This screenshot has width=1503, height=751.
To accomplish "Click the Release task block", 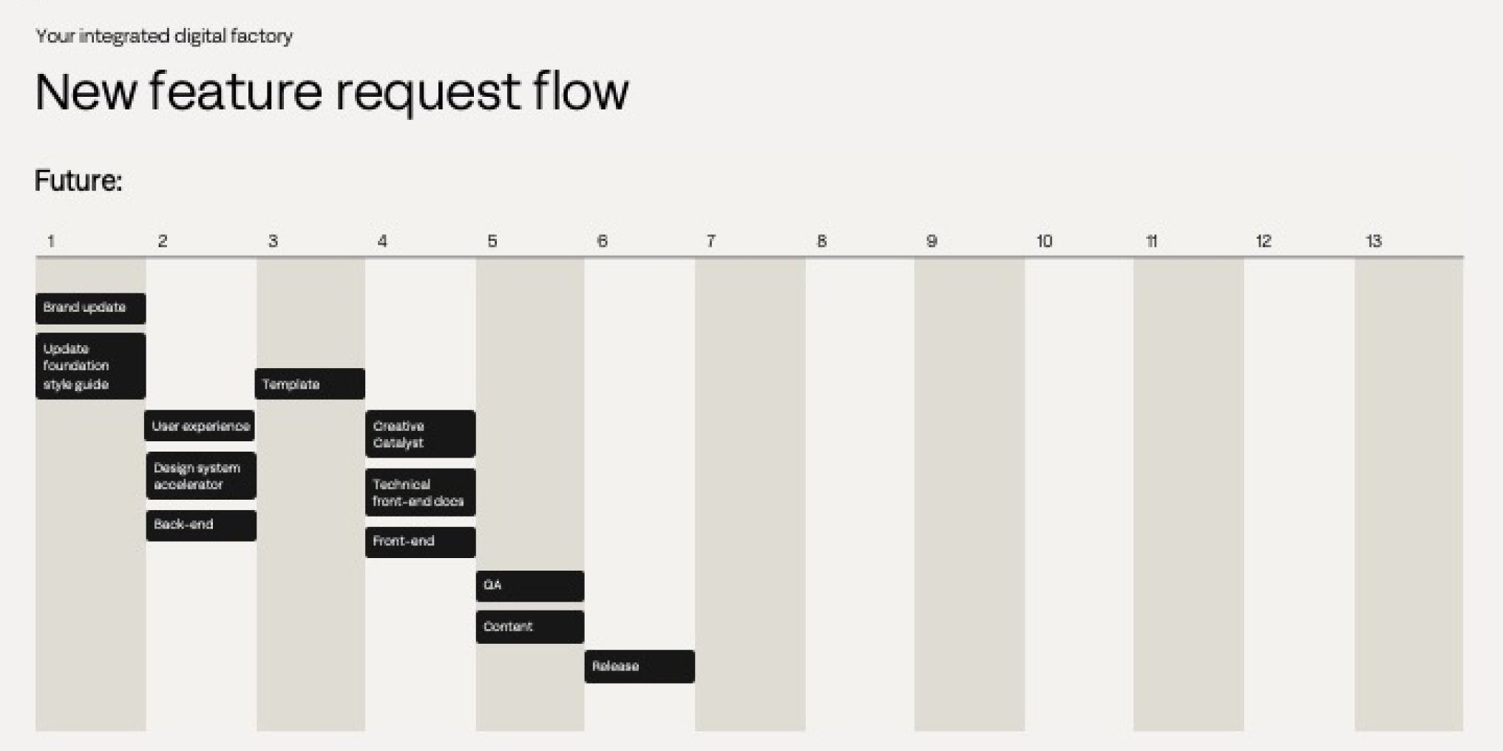I will point(639,667).
